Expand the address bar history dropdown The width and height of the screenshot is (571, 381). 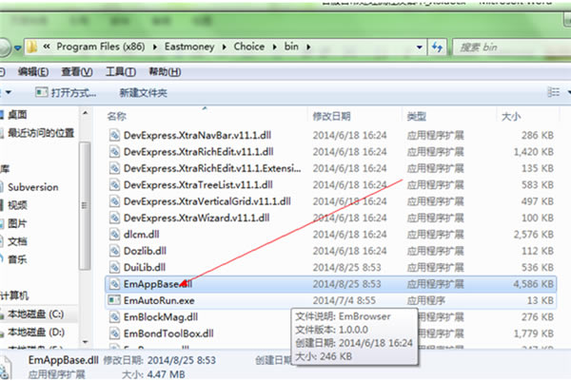pyautogui.click(x=419, y=48)
